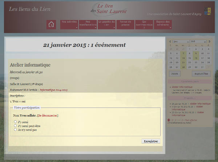This screenshot has height=162, width=218.
Task: Open the calendar month dropdown
Action: coord(181,42)
